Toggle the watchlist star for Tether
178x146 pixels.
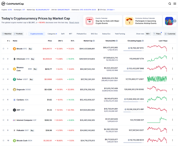4,79
